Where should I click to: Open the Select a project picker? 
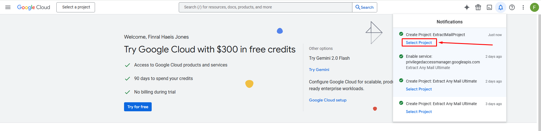tap(76, 7)
